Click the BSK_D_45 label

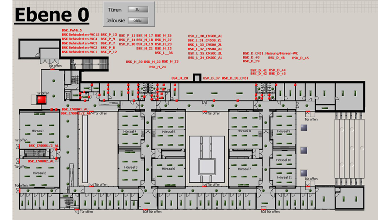pos(300,58)
